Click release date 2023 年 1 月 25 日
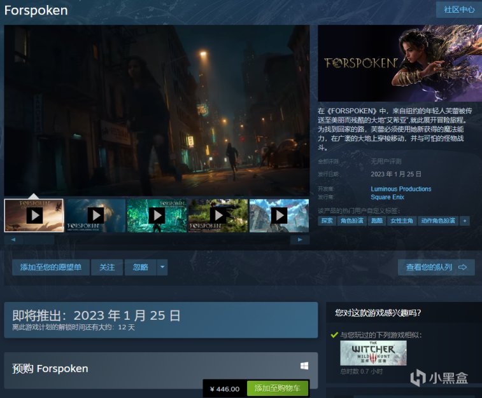Image resolution: width=482 pixels, height=398 pixels. [396, 174]
